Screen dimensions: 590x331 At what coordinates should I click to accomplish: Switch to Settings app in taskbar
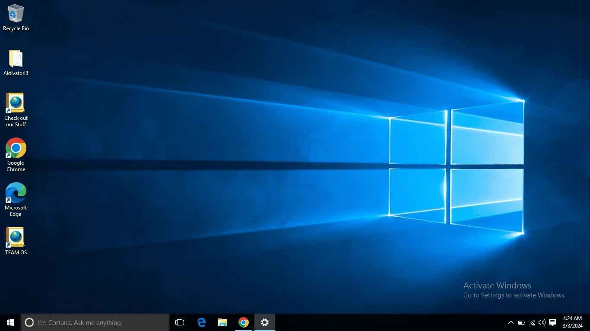pos(265,322)
